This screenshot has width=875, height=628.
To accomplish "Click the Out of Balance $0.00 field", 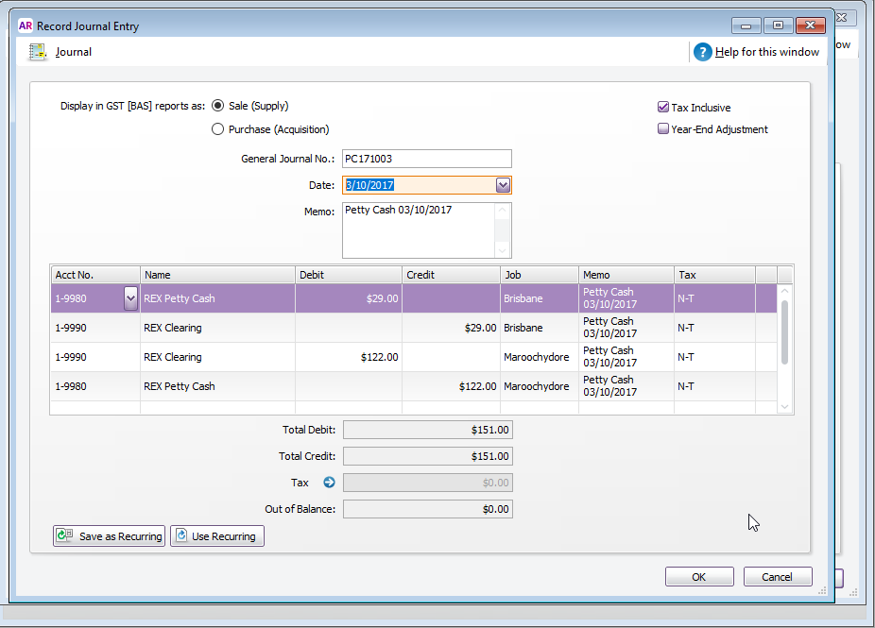I will point(427,509).
